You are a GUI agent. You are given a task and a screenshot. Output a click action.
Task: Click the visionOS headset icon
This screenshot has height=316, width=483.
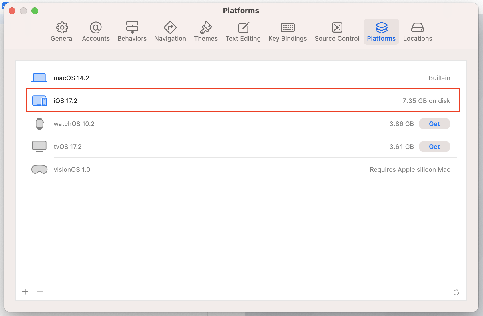(x=39, y=169)
